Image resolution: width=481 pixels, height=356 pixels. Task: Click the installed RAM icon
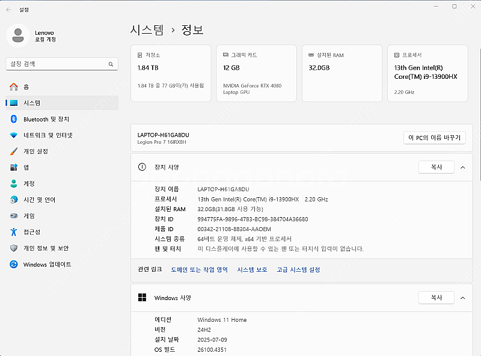coord(311,55)
